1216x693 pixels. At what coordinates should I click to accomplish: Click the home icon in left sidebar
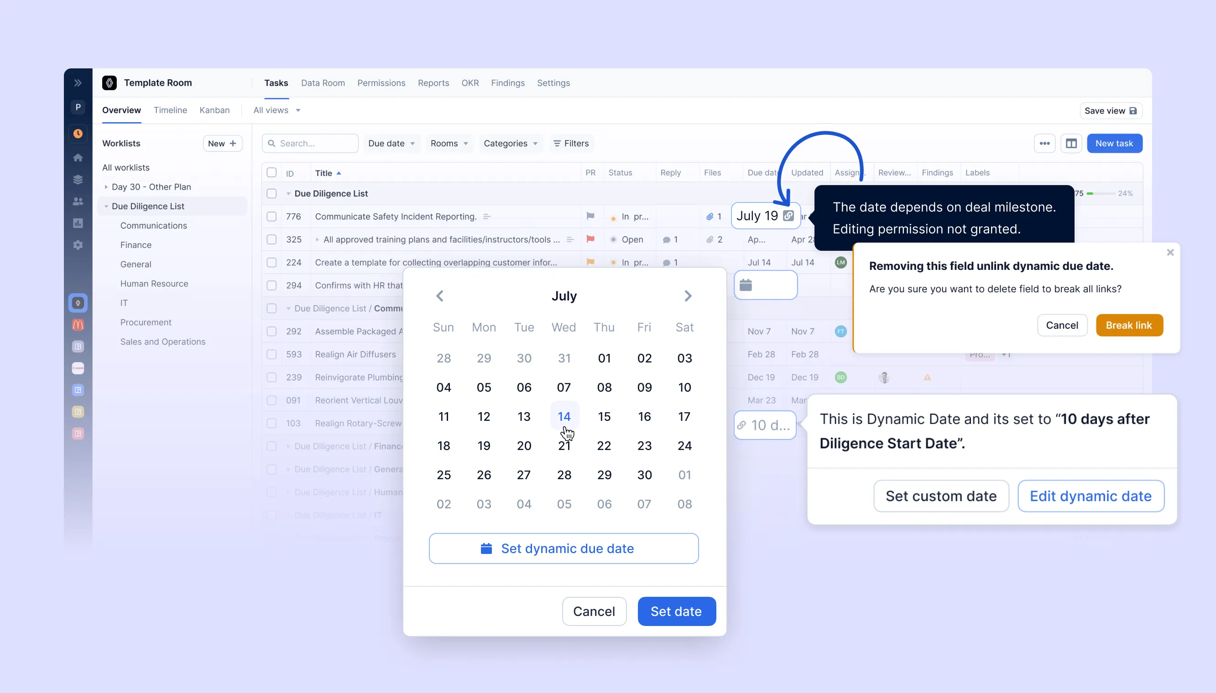click(78, 158)
